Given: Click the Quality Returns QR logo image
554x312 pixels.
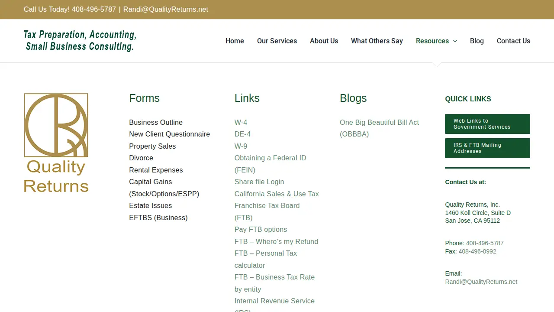Looking at the screenshot, I should 56,143.
